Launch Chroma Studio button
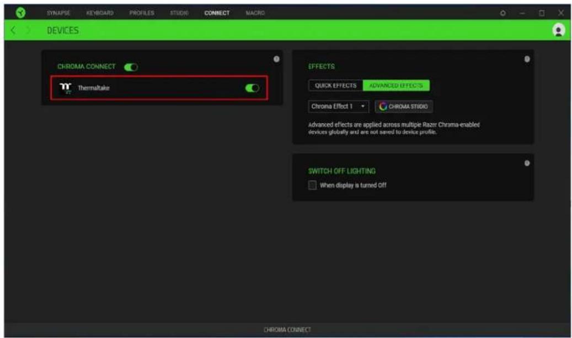 tap(404, 107)
